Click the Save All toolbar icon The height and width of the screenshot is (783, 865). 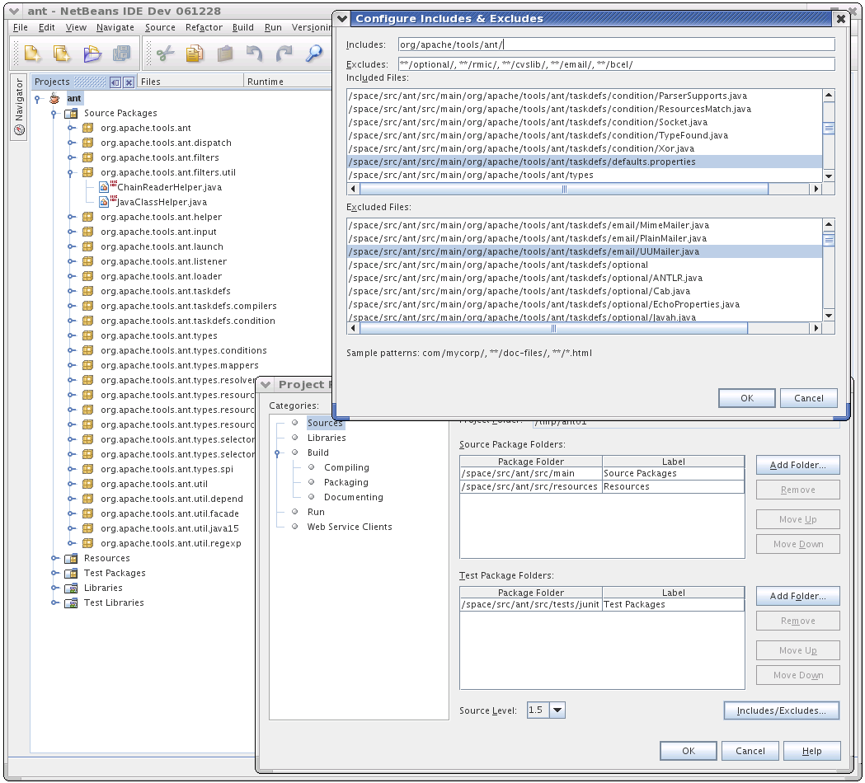(121, 54)
